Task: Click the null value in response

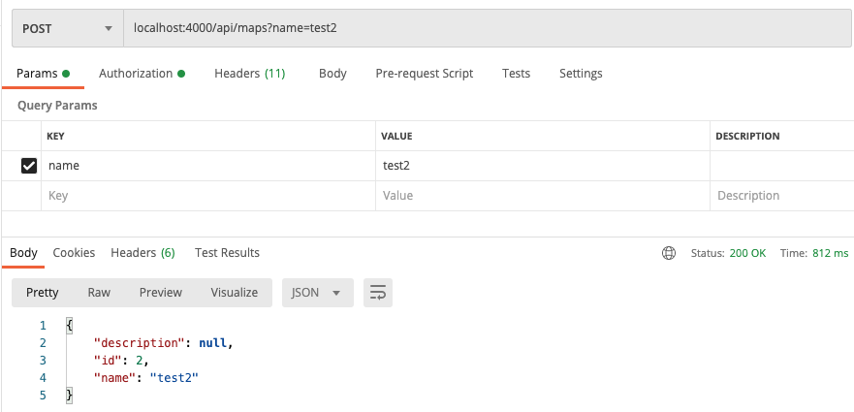Action: (x=213, y=343)
